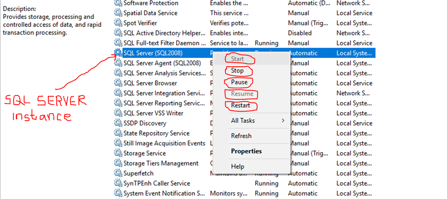447x199 pixels.
Task: Select the SQL Server VSS Writer name
Action: pyautogui.click(x=154, y=113)
